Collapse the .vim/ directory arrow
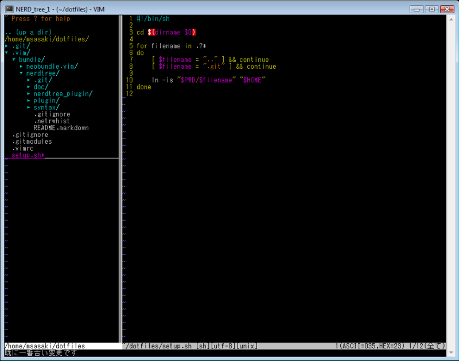The height and width of the screenshot is (361, 459). click(x=6, y=53)
